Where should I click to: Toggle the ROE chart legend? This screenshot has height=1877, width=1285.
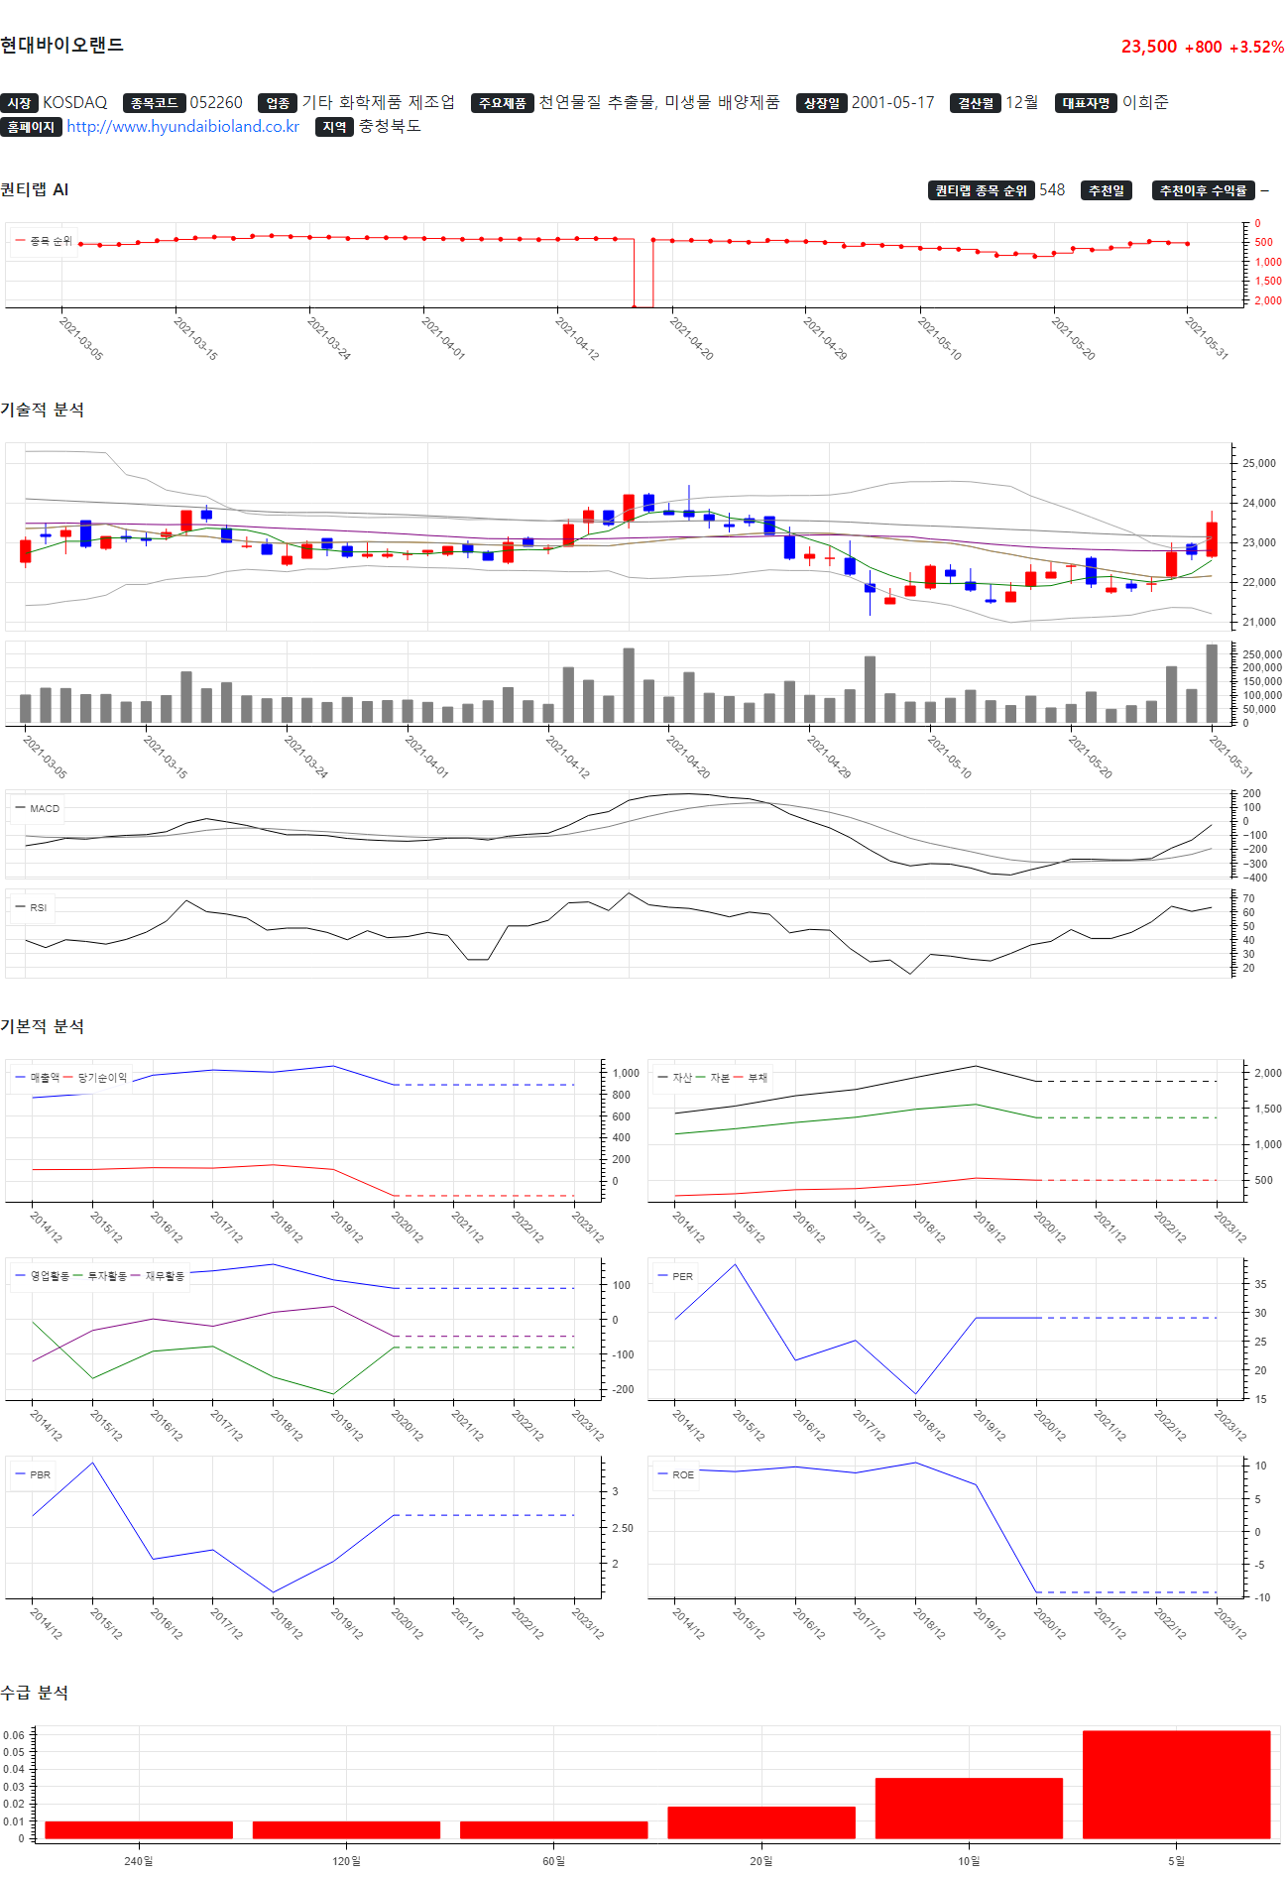pyautogui.click(x=675, y=1474)
